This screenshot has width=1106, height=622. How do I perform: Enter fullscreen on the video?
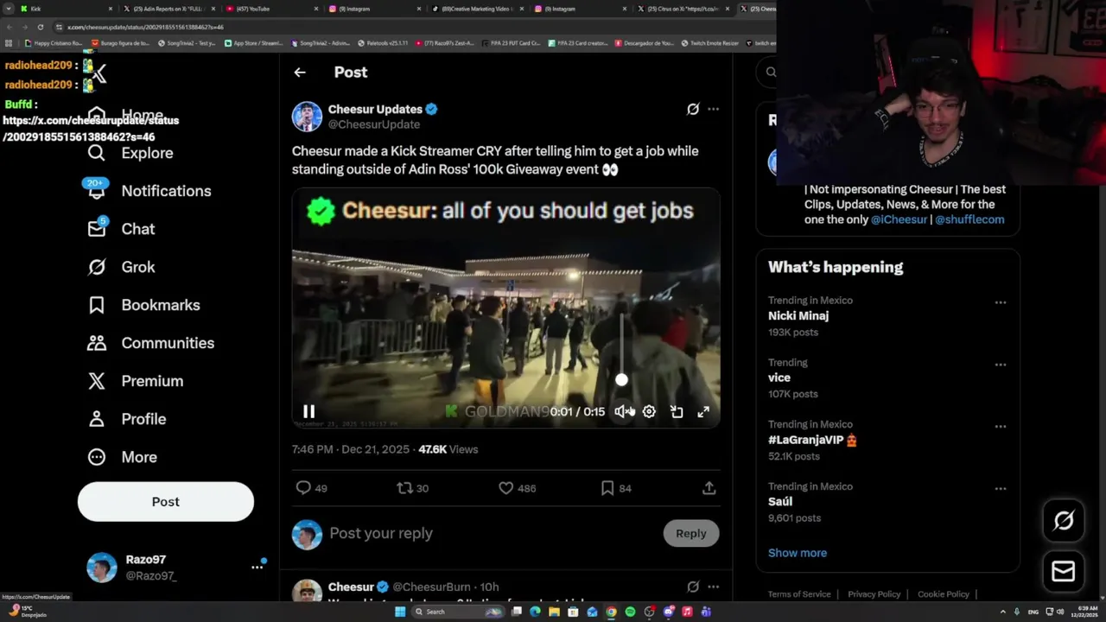pos(703,412)
